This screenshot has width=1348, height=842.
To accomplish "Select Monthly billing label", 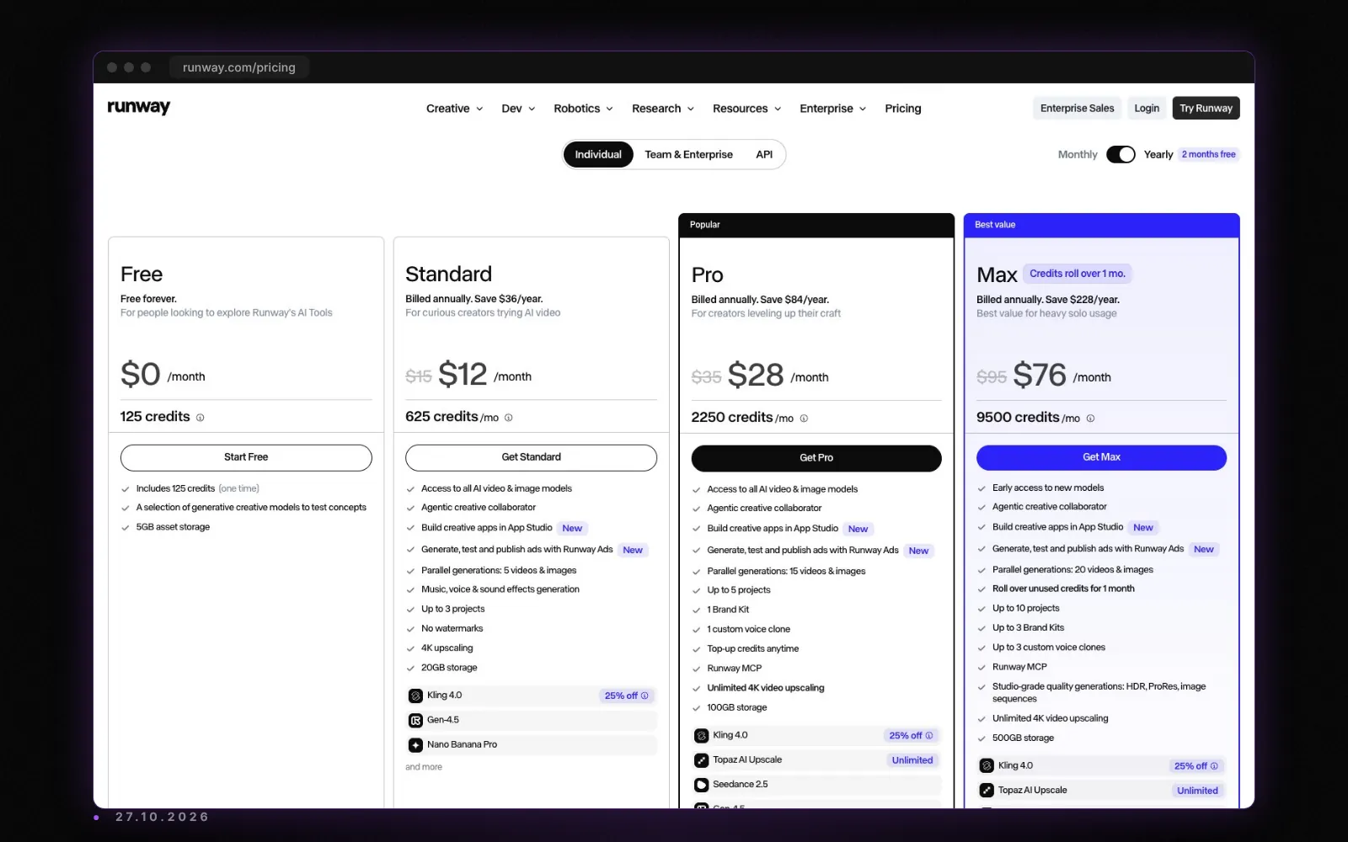I will coord(1078,154).
